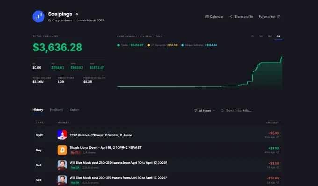
Task: Open the Elon Musk 240-259 tweets thumbnail
Action: [62, 165]
